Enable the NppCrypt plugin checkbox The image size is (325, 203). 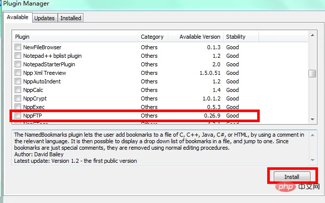click(19, 98)
